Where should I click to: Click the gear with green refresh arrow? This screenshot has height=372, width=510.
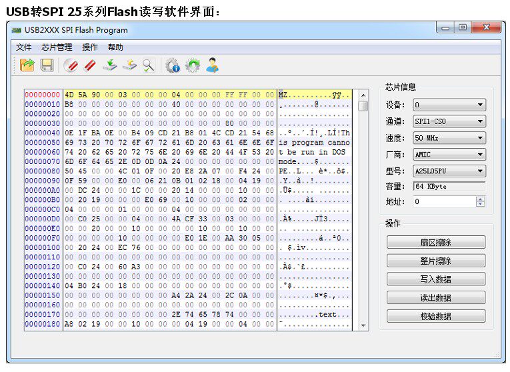[x=193, y=65]
